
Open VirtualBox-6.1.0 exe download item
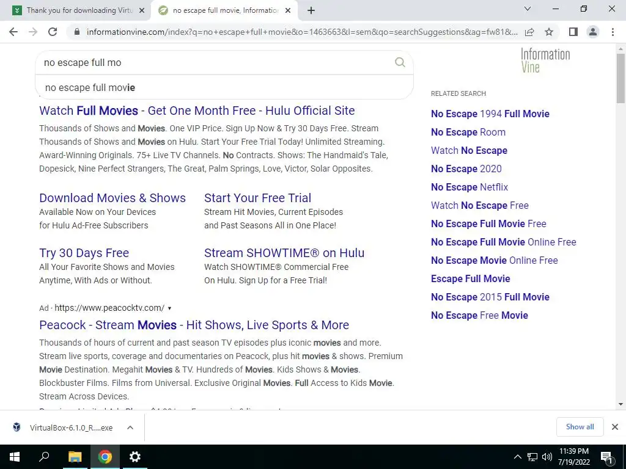tap(71, 427)
